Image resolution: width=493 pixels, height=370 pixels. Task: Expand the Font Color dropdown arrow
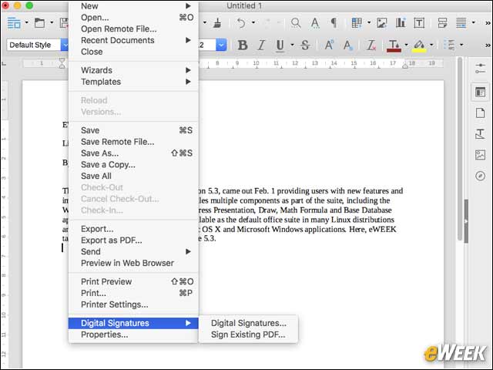pos(406,45)
